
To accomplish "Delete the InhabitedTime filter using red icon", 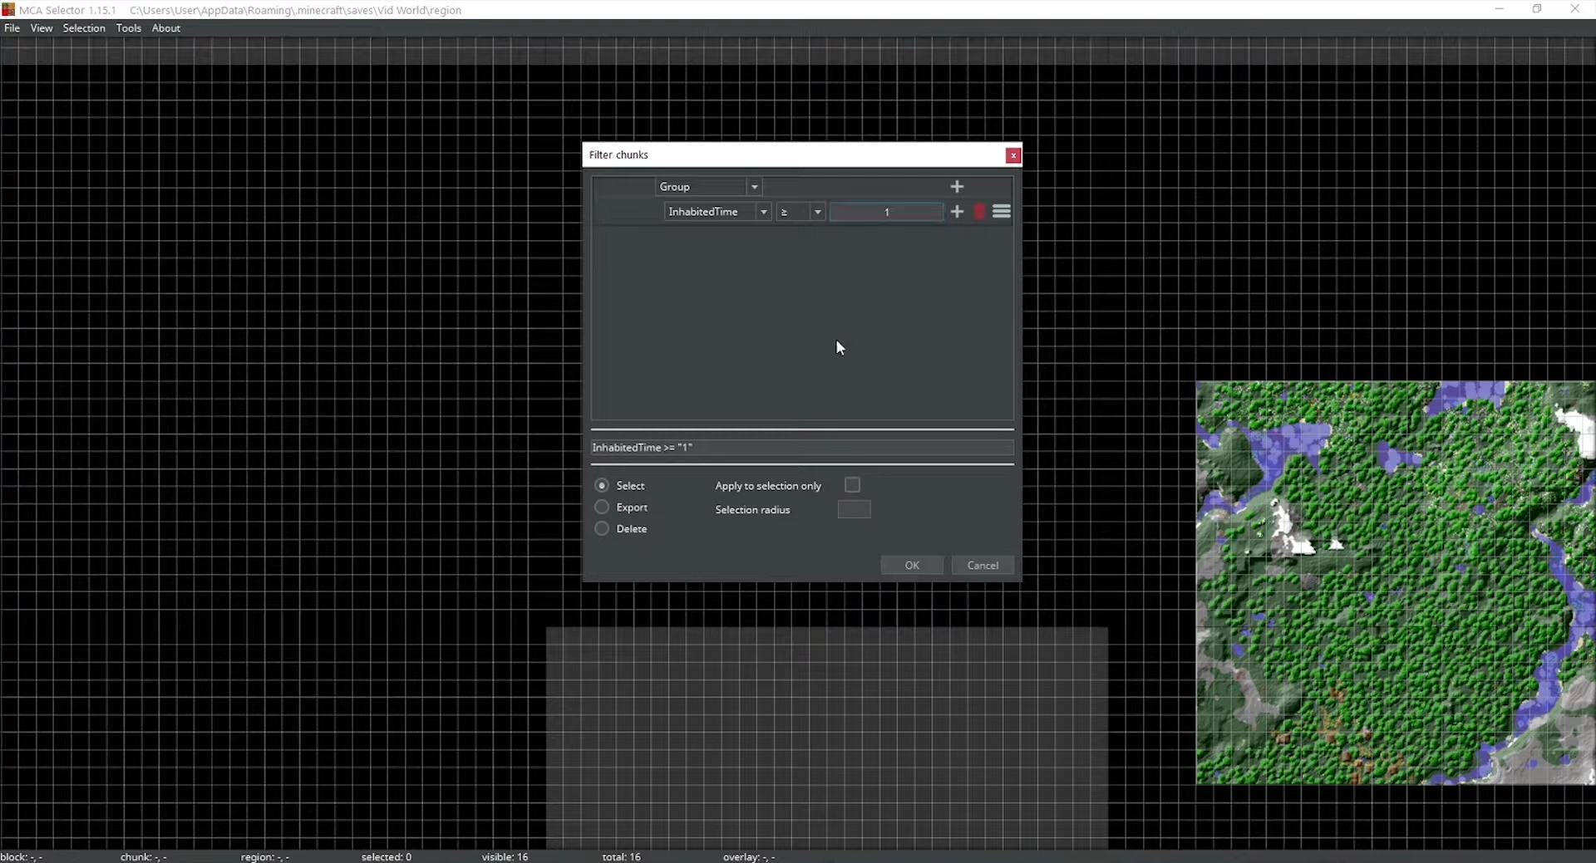I will (979, 212).
